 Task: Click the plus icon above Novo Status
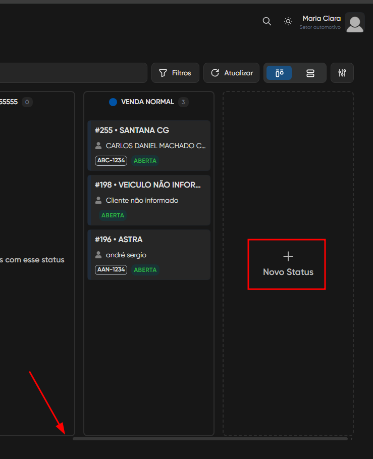coord(288,256)
